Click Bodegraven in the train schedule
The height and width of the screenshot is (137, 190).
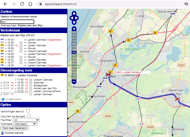(x=41, y=86)
